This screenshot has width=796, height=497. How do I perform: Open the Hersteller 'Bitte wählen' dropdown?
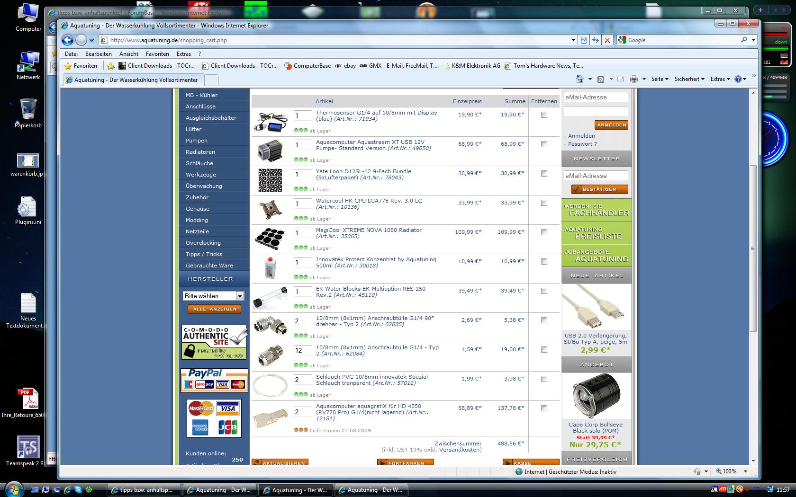click(x=213, y=296)
